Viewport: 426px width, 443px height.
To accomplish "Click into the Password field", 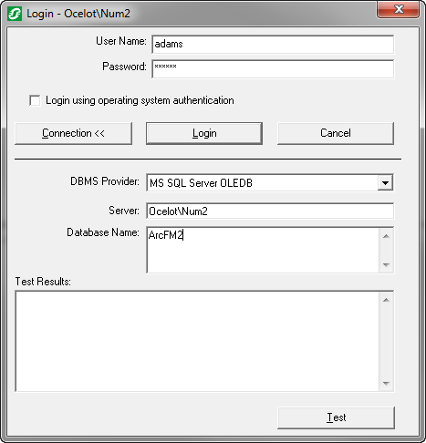I will tap(273, 69).
